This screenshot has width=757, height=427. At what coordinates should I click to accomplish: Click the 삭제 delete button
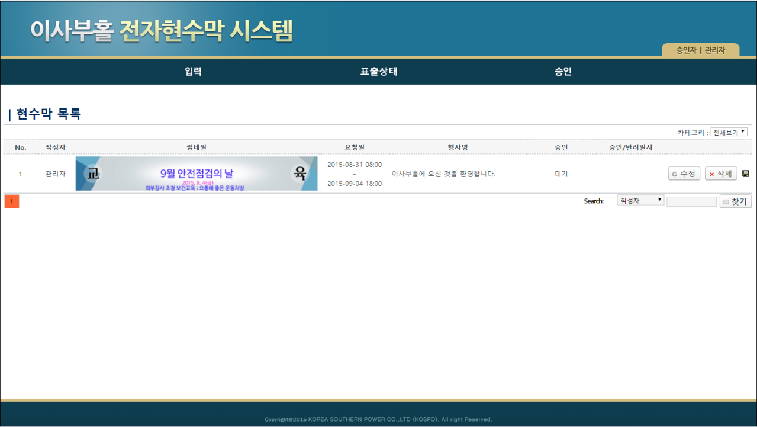[x=721, y=174]
